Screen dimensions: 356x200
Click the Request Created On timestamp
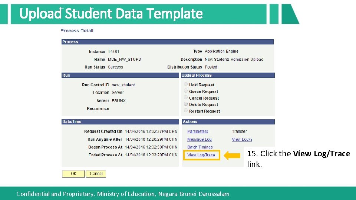(151, 131)
